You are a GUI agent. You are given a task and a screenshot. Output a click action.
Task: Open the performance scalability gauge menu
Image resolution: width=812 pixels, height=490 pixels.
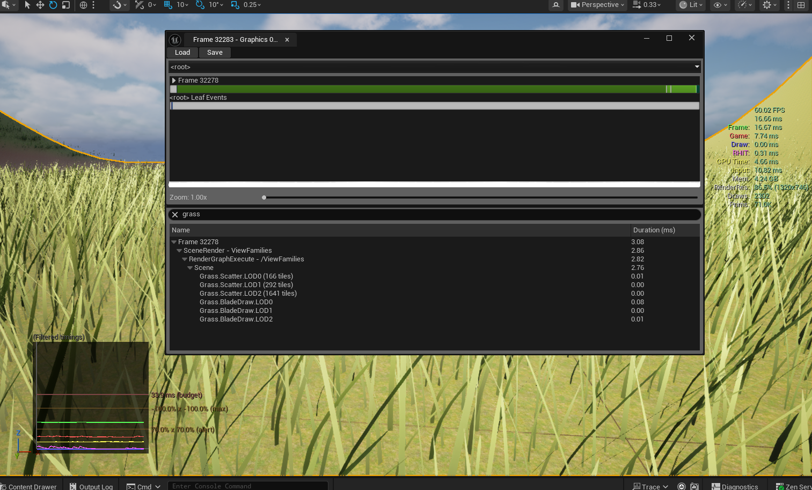point(745,5)
